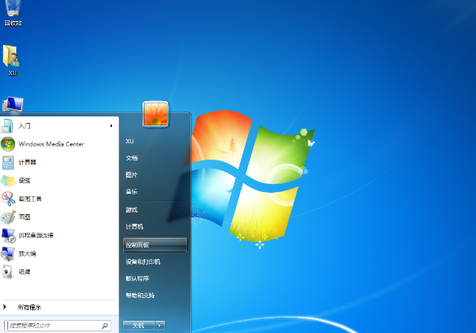Viewport: 476px width, 333px height.
Task: Open the Sticky Notes (便笺) icon
Action: 8,181
